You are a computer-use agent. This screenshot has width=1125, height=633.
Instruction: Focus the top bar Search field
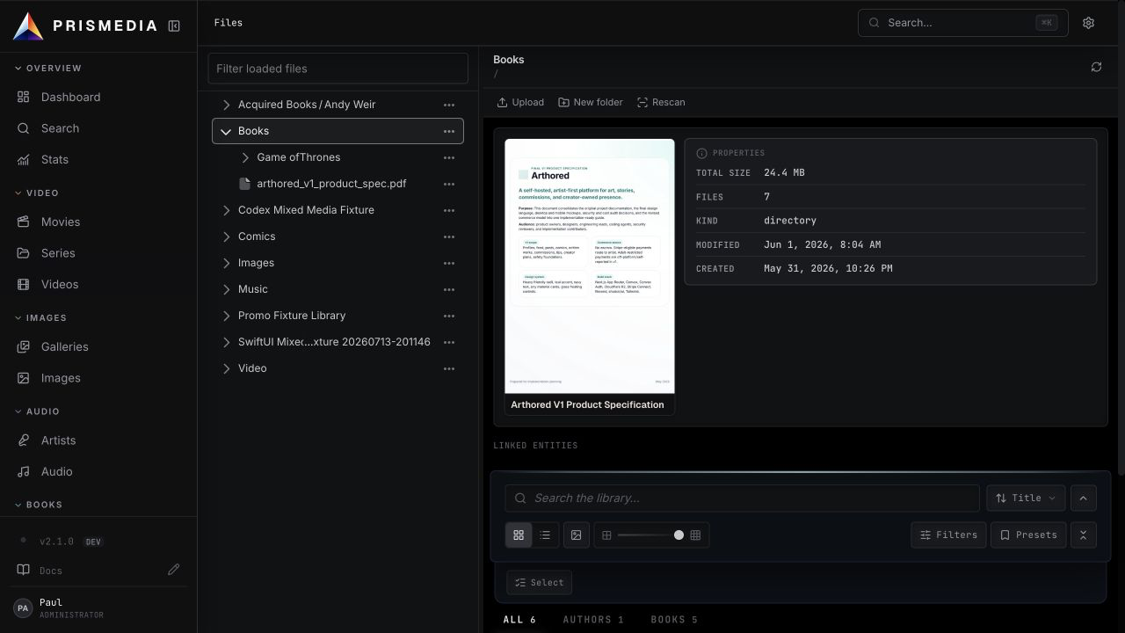coord(962,23)
